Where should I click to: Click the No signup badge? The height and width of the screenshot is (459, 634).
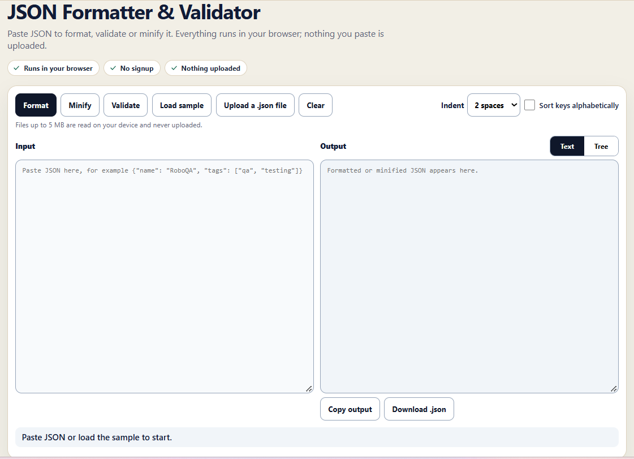[132, 68]
